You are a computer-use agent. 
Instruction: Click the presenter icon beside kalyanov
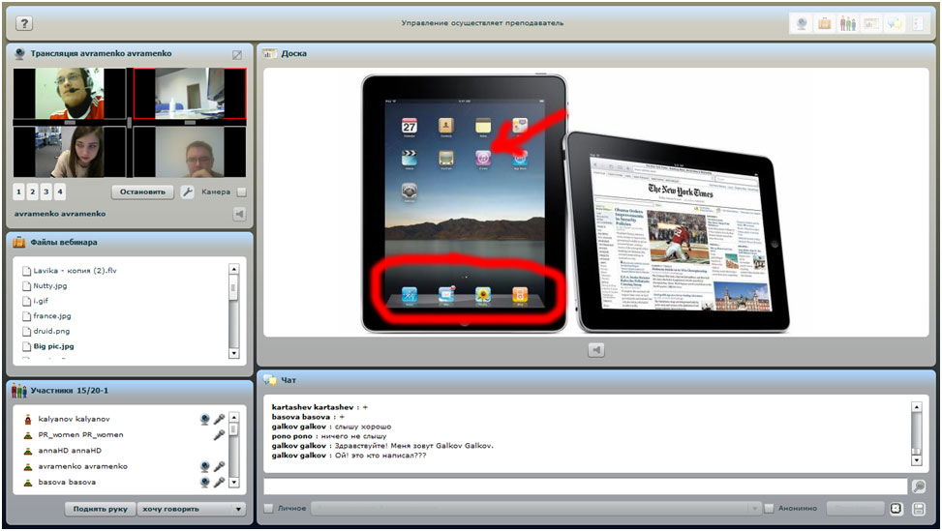[x=27, y=419]
